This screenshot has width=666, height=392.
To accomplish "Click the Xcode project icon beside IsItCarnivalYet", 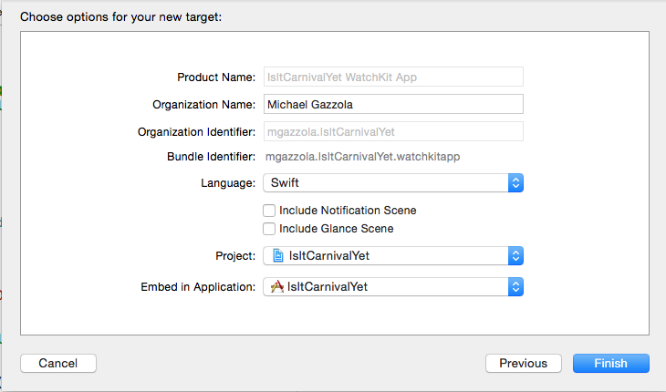I will pos(277,256).
